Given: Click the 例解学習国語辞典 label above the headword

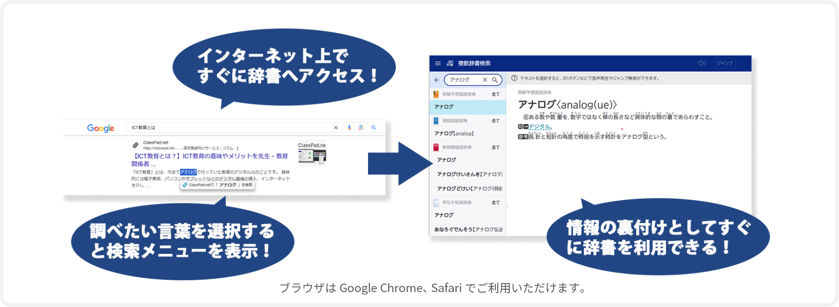Looking at the screenshot, I should coord(535,92).
